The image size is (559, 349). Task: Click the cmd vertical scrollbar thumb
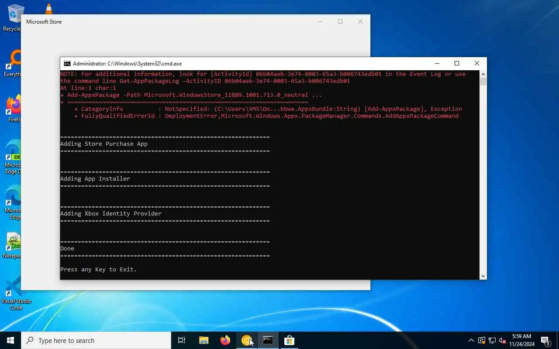pos(483,82)
